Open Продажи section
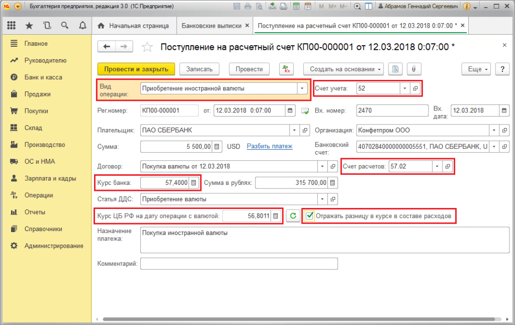Screen dimensions: 515x325 point(37,94)
